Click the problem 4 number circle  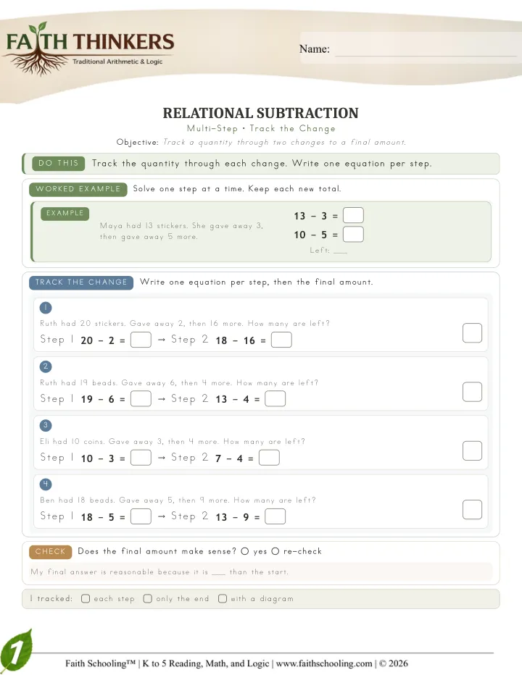pyautogui.click(x=46, y=485)
